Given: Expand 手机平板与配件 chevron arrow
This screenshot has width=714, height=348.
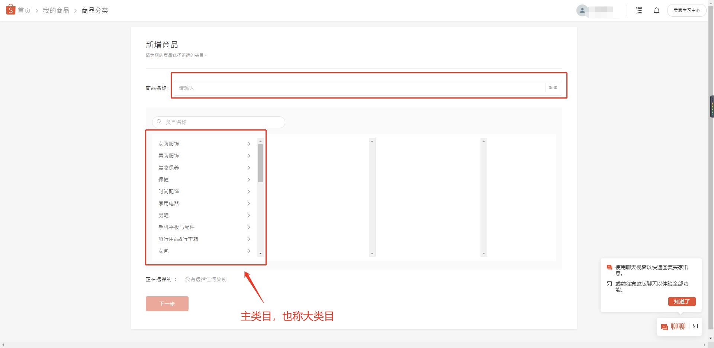Looking at the screenshot, I should pyautogui.click(x=249, y=227).
